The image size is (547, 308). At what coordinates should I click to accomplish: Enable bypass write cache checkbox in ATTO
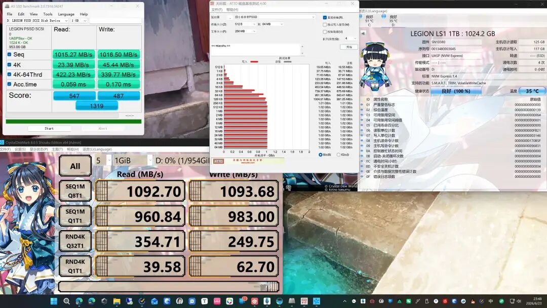[325, 25]
